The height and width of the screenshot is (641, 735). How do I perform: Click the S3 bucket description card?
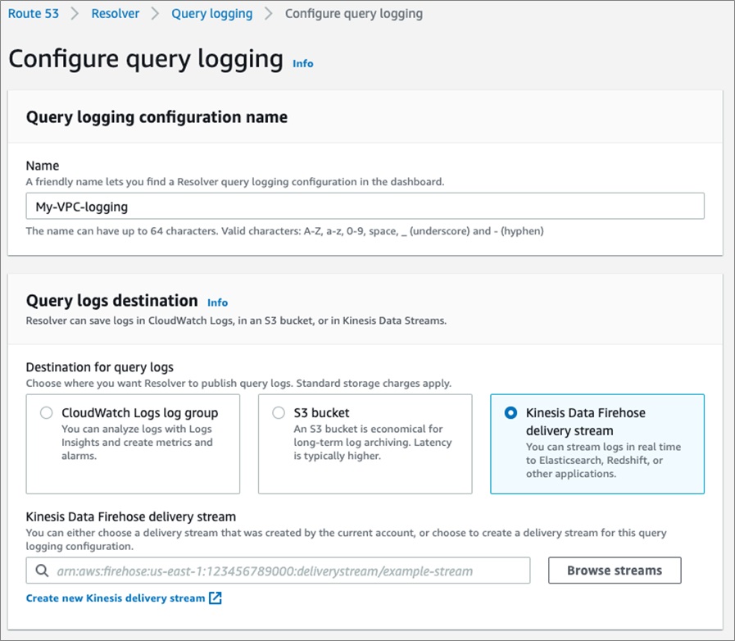365,443
